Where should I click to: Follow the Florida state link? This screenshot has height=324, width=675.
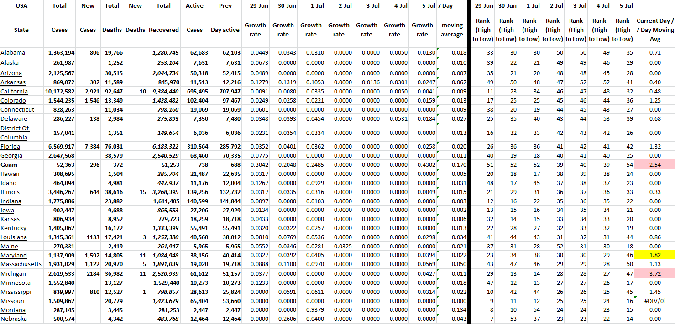tap(10, 147)
